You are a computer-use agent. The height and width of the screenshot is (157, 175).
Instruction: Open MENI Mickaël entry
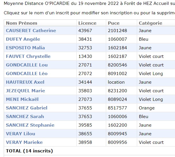point(22,99)
